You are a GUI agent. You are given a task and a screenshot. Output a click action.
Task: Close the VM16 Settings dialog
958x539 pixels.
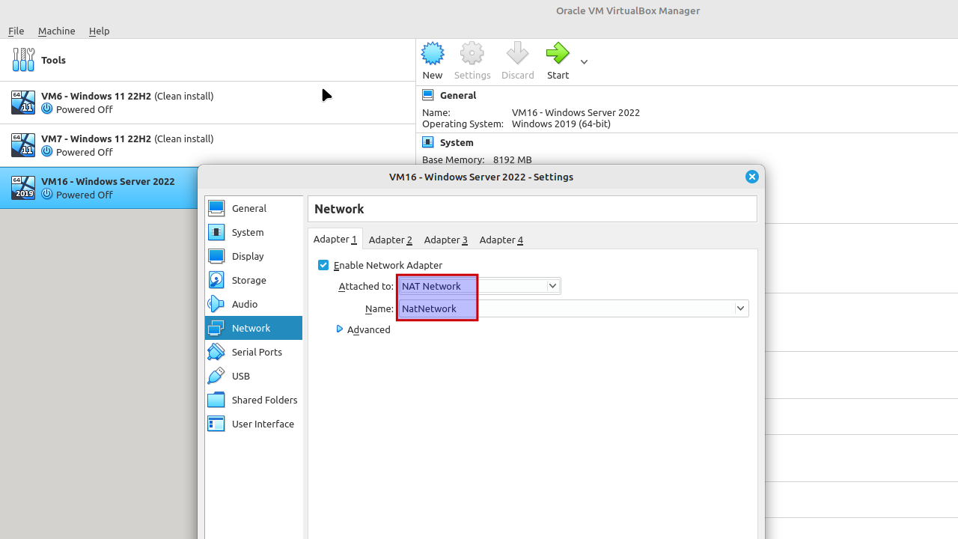(x=752, y=177)
